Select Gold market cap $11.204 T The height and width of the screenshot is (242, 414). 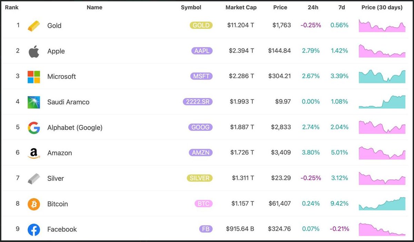[x=241, y=25]
